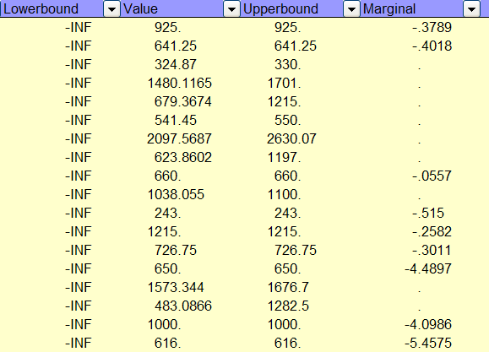Viewport: 489px width, 352px height.
Task: Select the value cell 2097.5687
Action: (179, 138)
